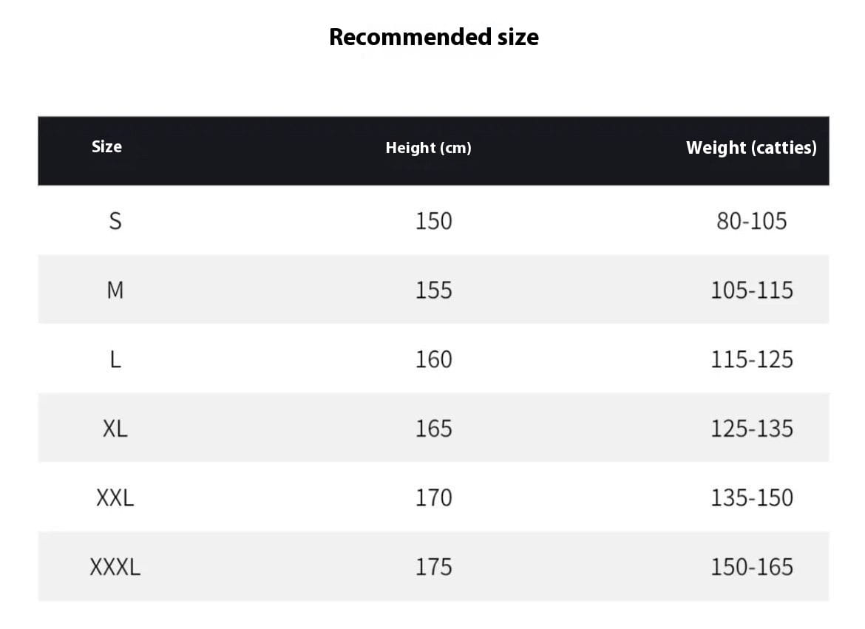Image resolution: width=865 pixels, height=629 pixels.
Task: Select the 105-115 weight range
Action: pos(751,290)
